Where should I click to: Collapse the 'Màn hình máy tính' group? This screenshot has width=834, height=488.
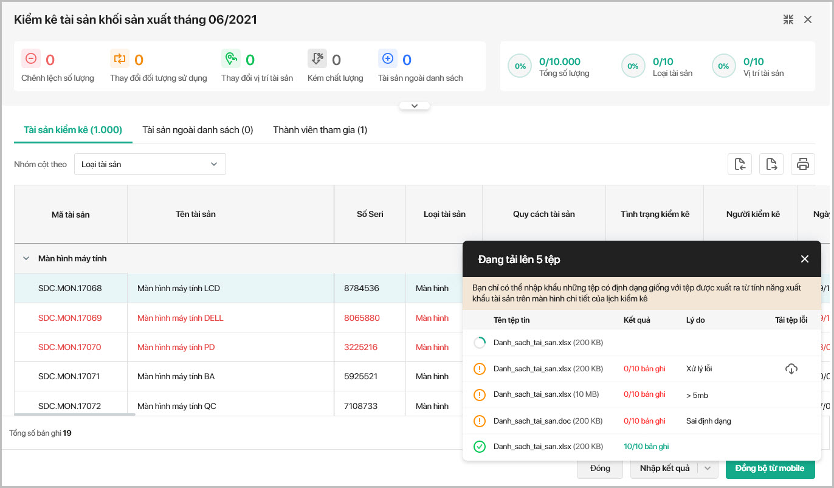coord(26,258)
